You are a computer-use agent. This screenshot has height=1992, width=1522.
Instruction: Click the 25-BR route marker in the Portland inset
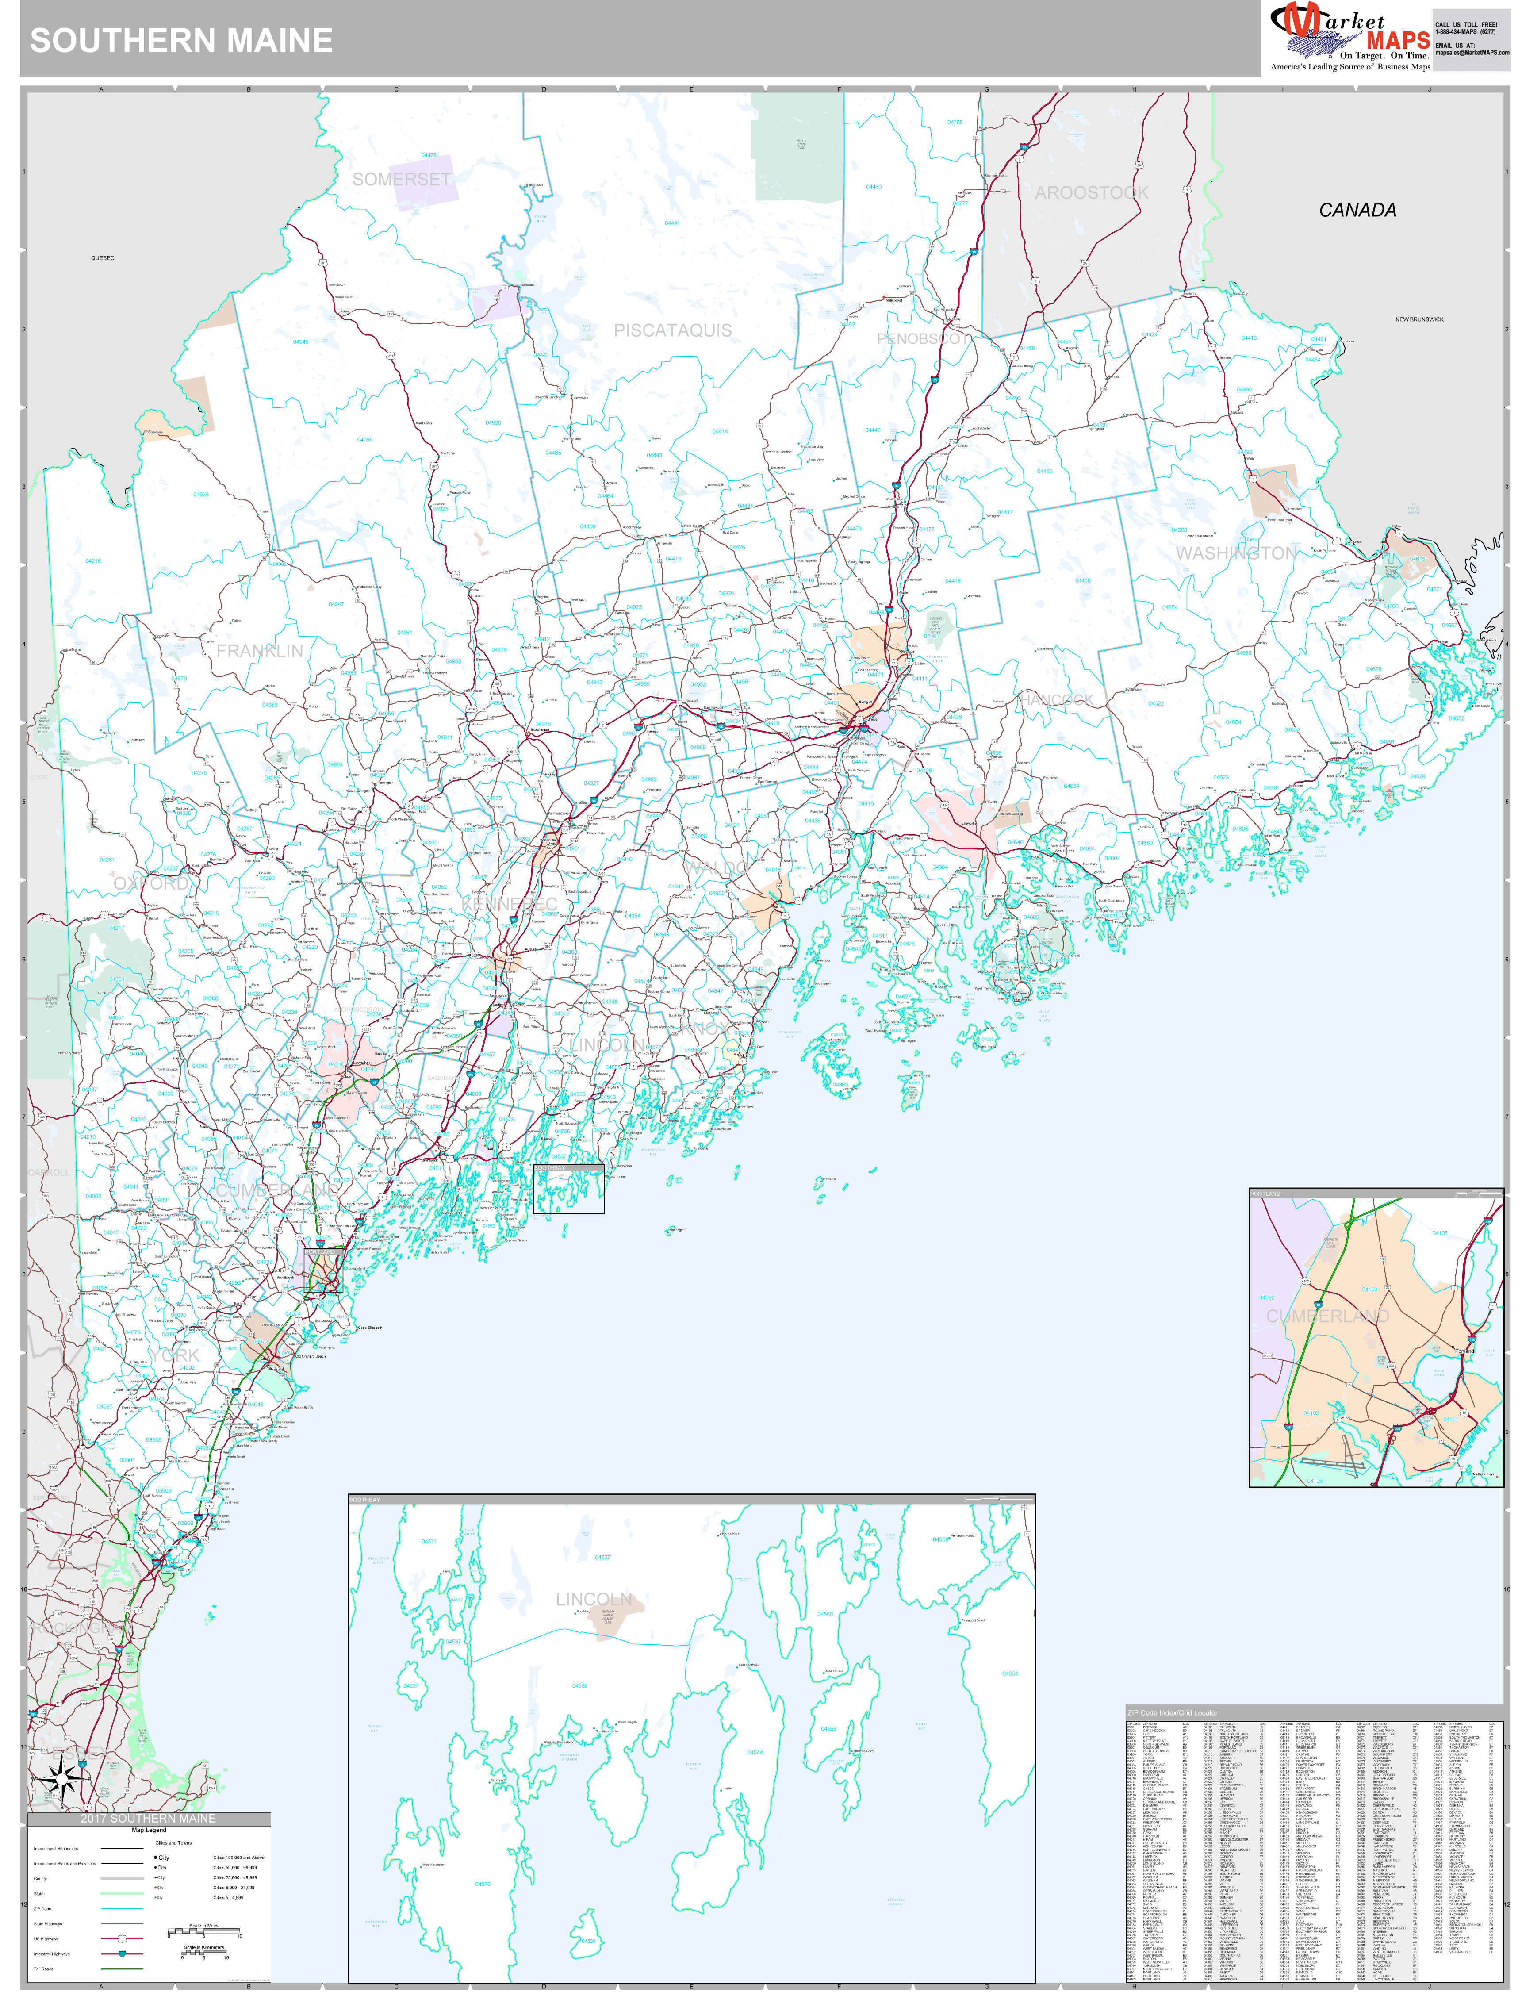click(x=1267, y=1356)
